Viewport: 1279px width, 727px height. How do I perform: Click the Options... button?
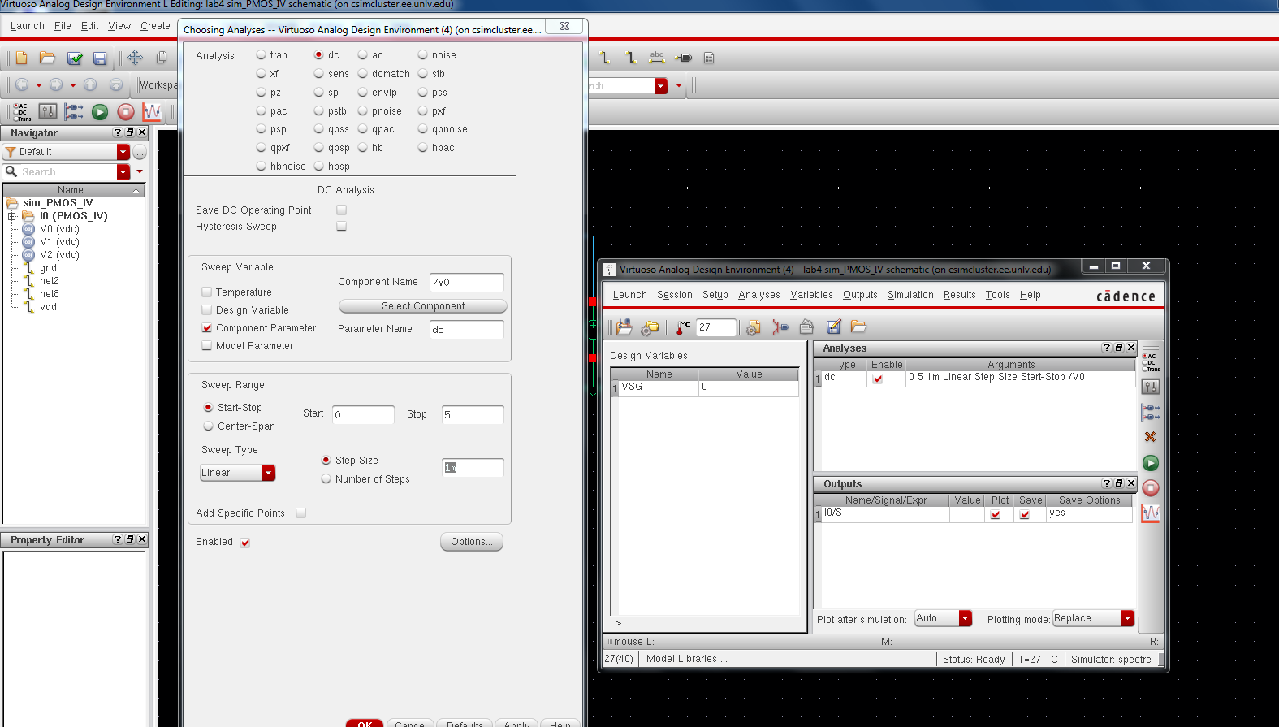point(472,542)
